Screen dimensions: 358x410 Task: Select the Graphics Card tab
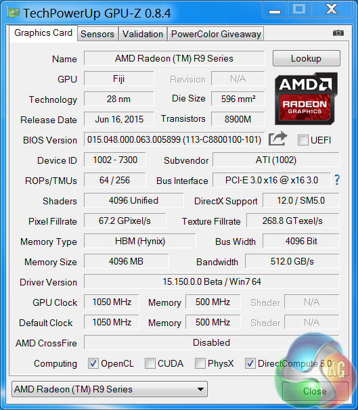pyautogui.click(x=43, y=33)
